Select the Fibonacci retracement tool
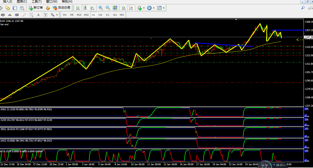Screen dimensions: 313x168 coord(31,15)
